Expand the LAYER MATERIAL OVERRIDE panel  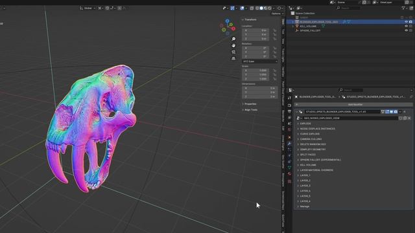coord(316,170)
